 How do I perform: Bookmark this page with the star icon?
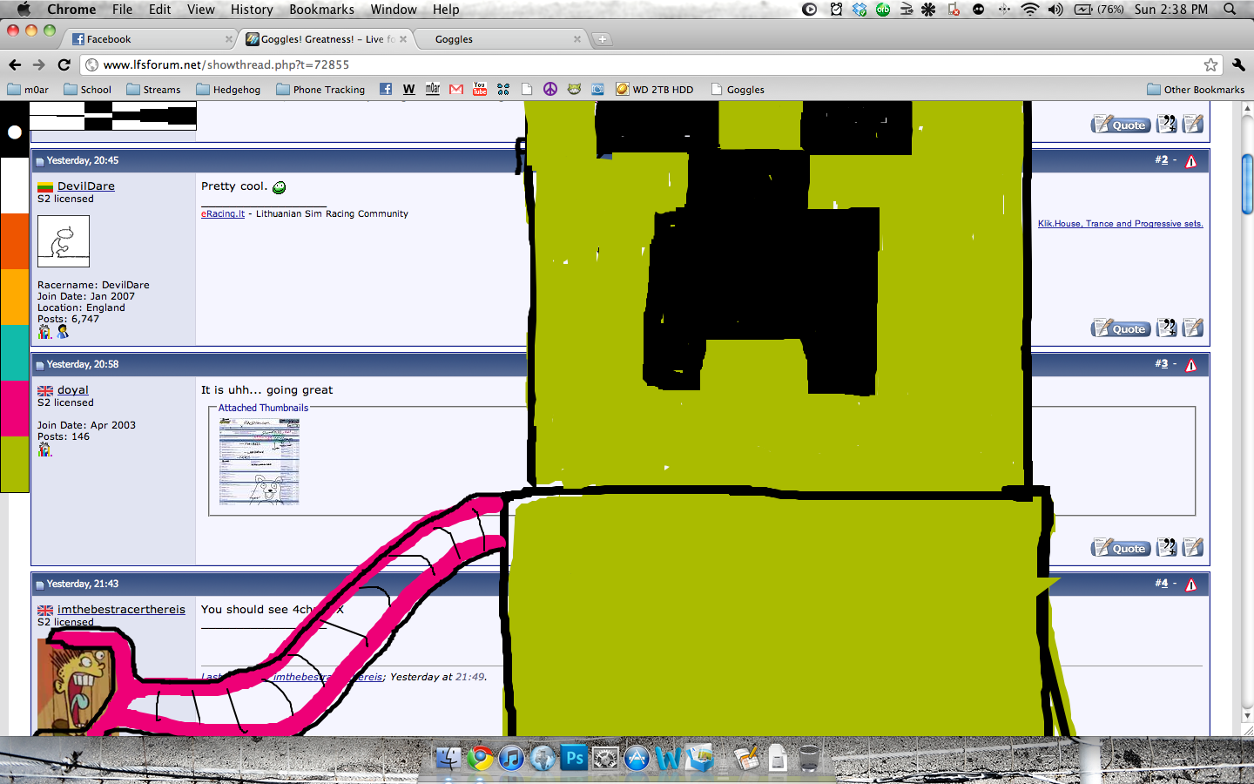pos(1210,64)
